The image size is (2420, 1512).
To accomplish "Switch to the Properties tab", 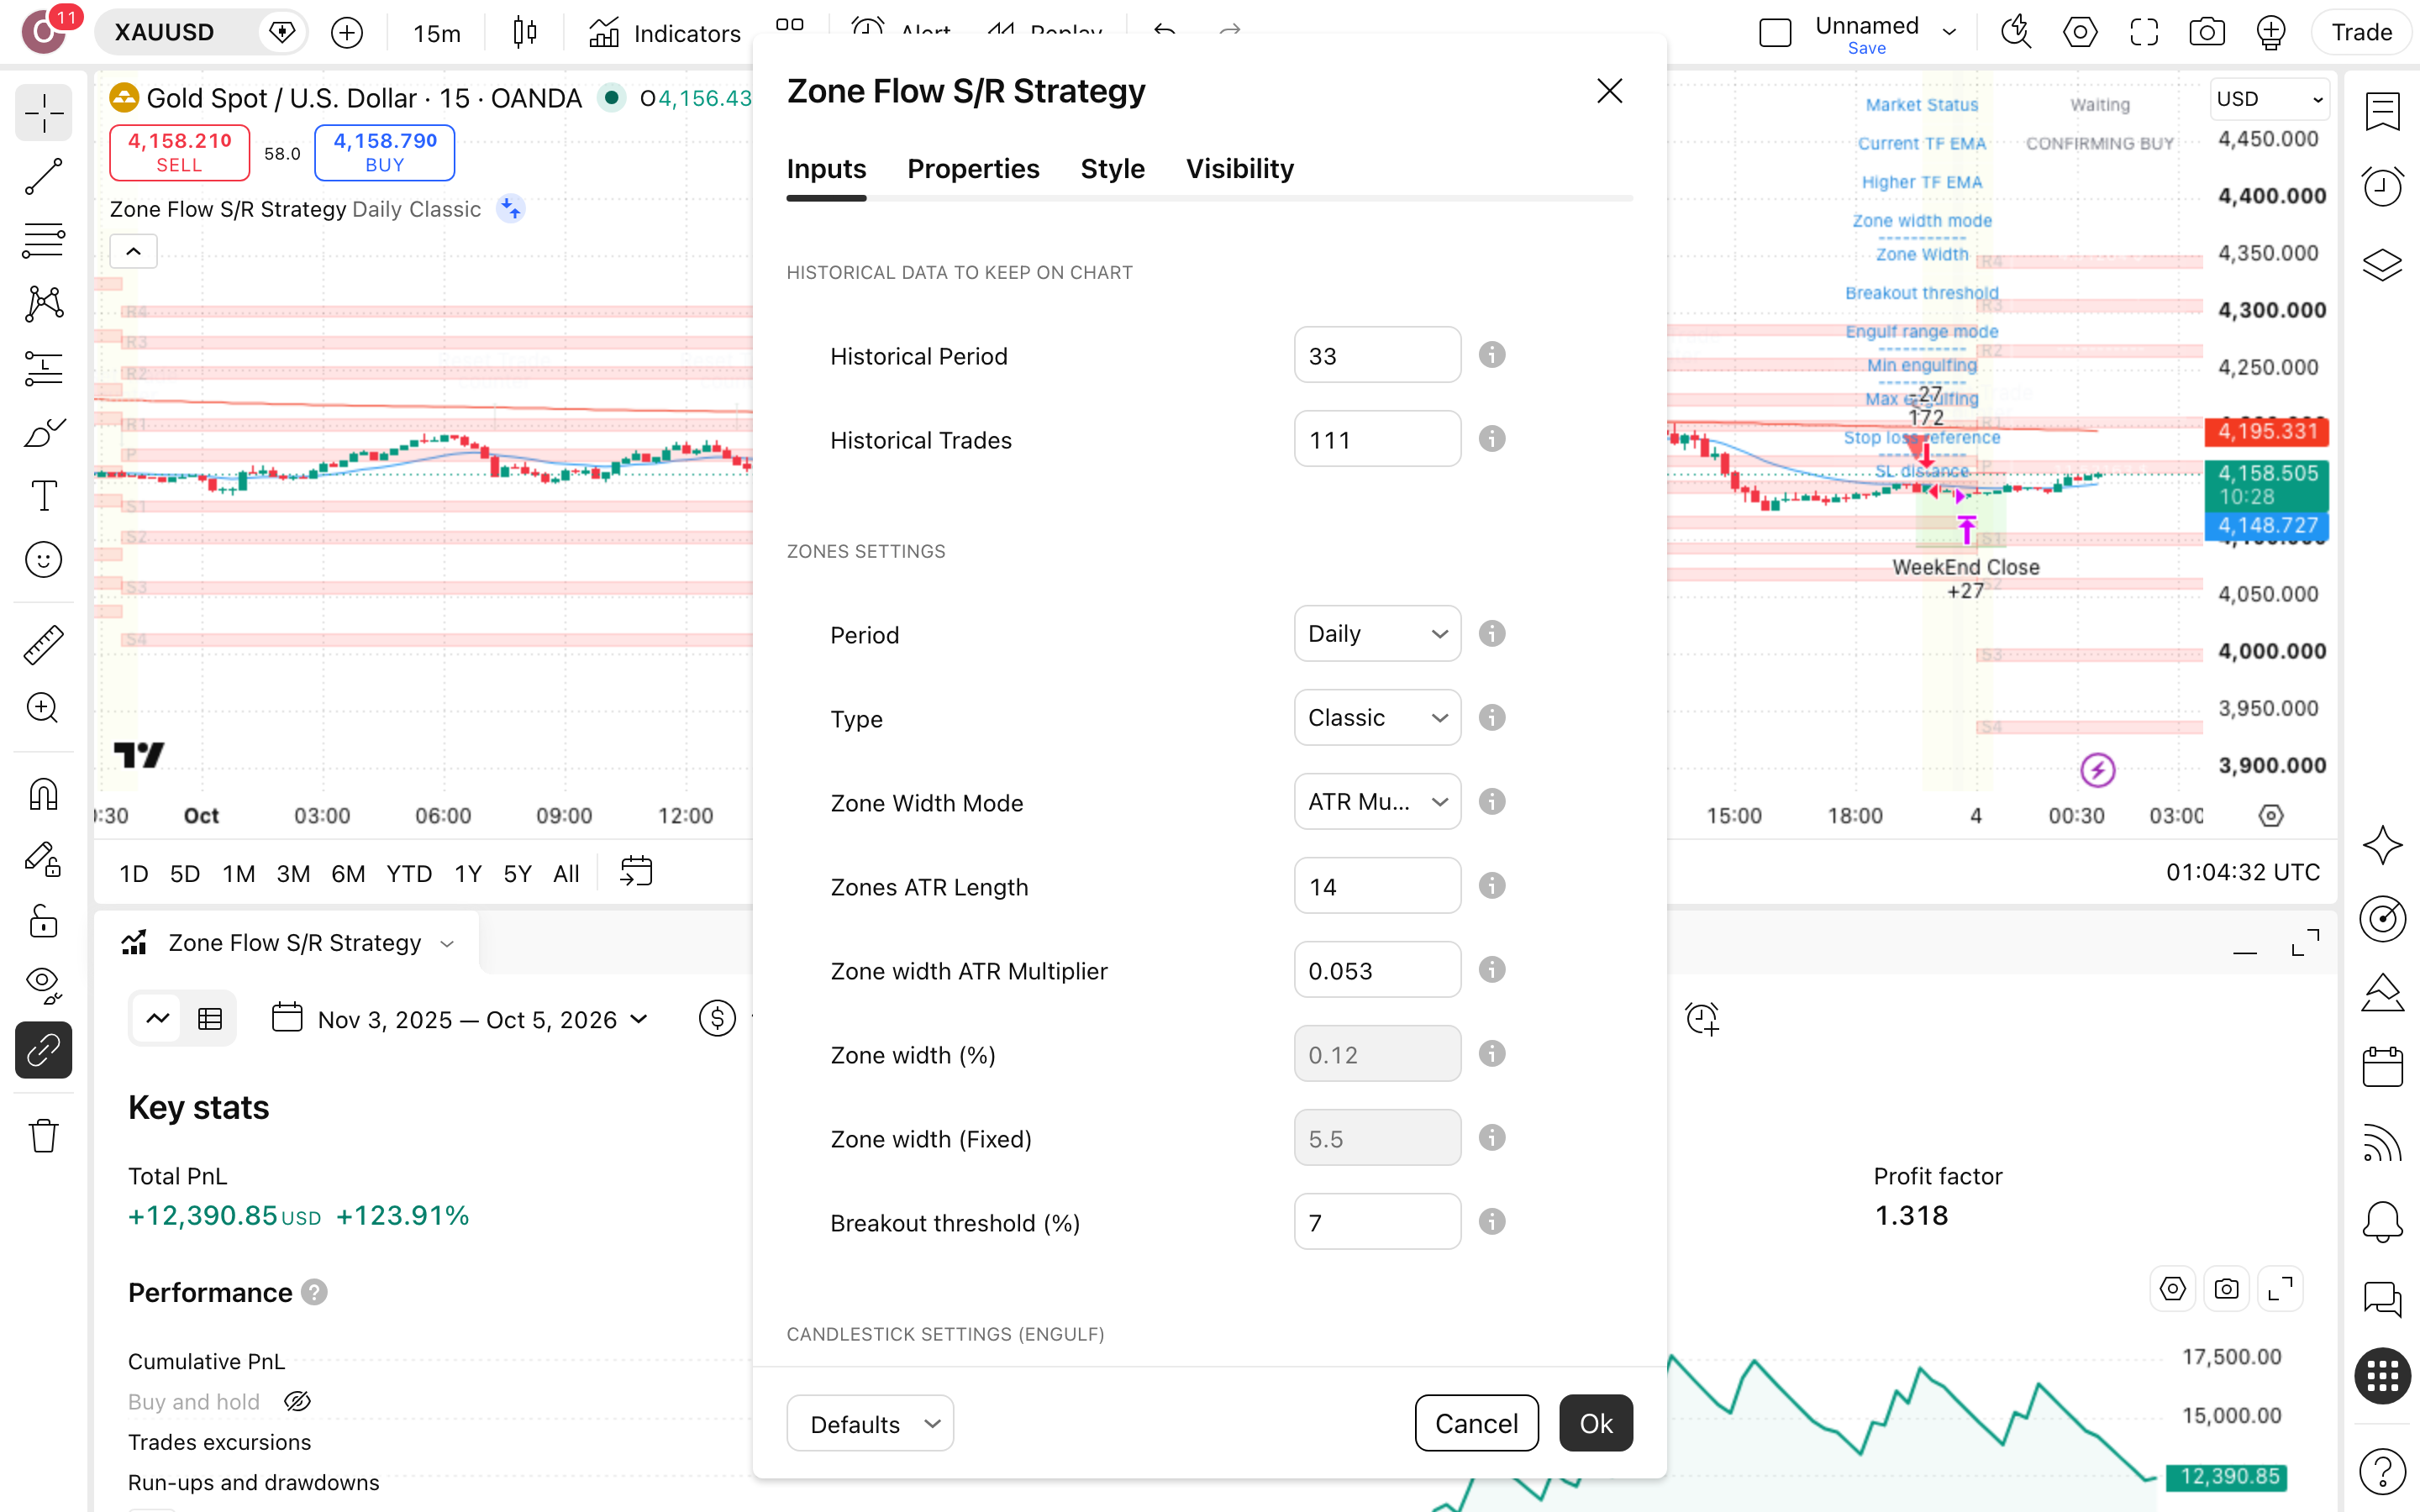I will (973, 169).
